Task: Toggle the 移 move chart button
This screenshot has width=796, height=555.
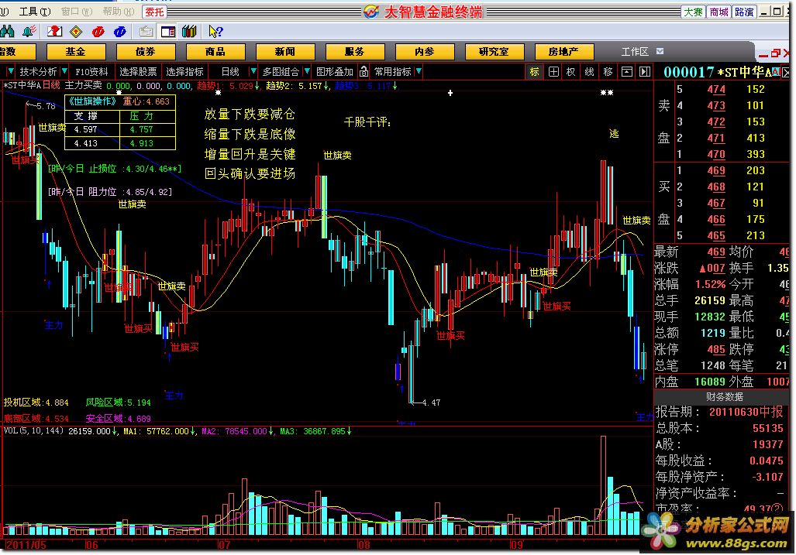Action: pos(608,71)
